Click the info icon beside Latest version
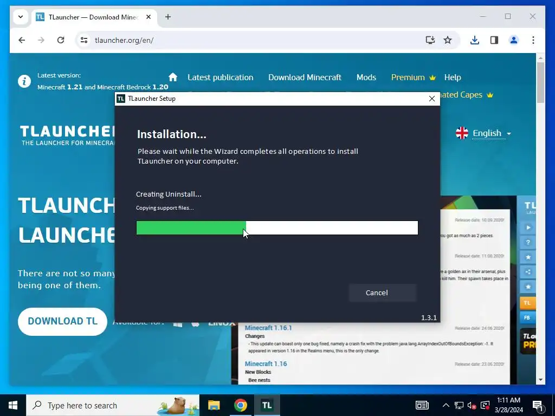Viewport: 555px width, 416px height. click(24, 81)
